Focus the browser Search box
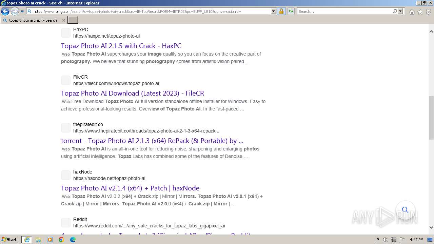Screen dimensions: 434x244 (x=344, y=12)
